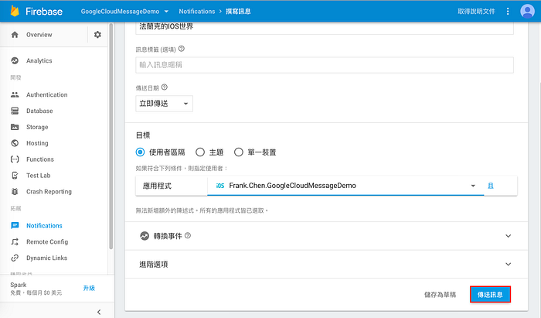Open Functions in the sidebar

tap(40, 159)
